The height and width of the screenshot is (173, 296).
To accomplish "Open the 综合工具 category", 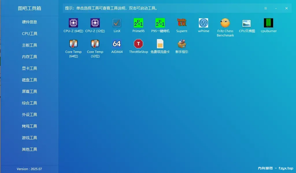I will point(29,103).
